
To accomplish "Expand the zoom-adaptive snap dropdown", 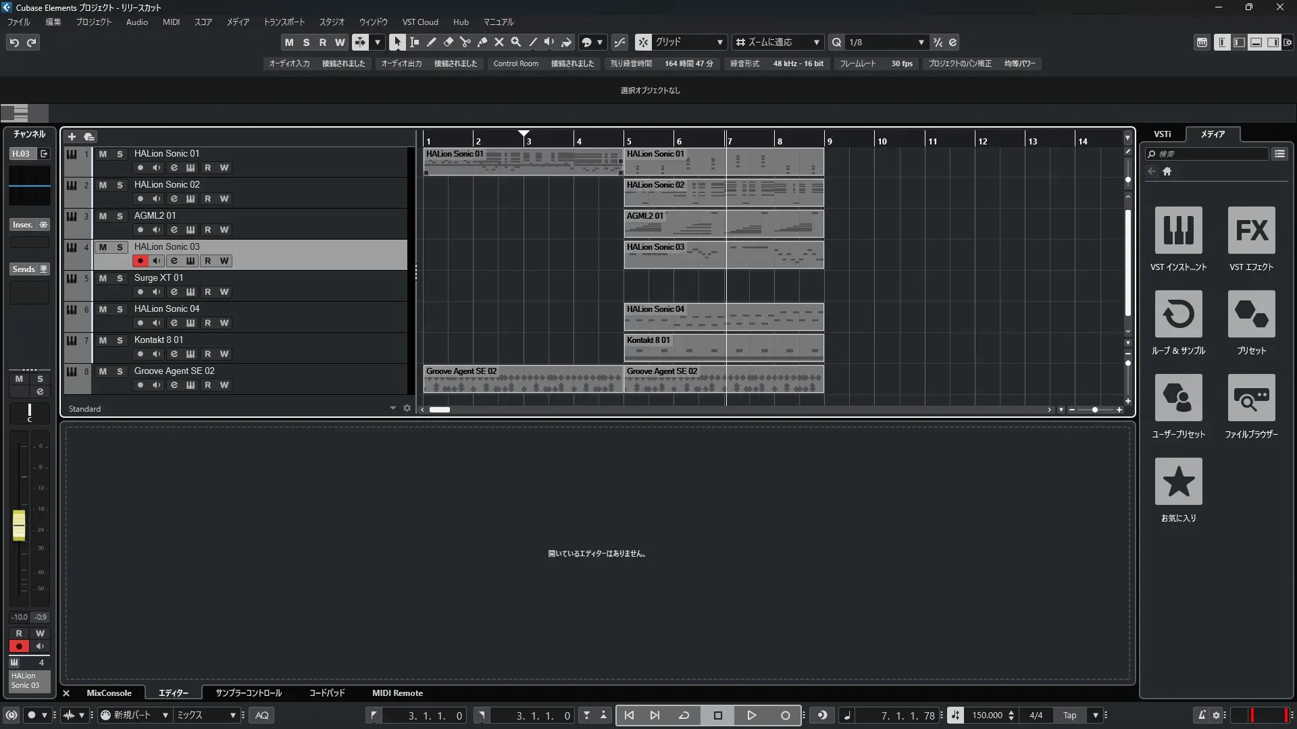I will 816,42.
